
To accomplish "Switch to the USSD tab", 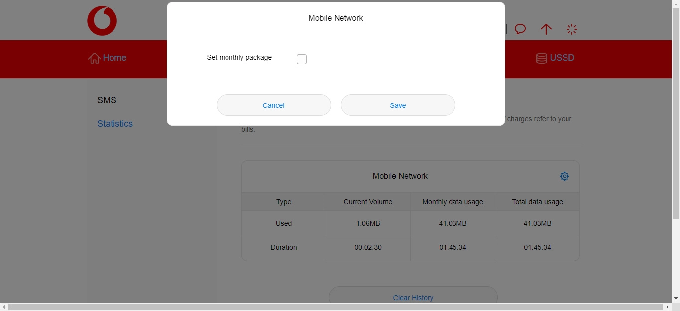I will tap(562, 58).
